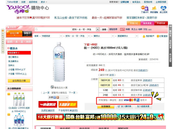Click the 看商品放大圖 magnifier icon

pyautogui.click(x=52, y=87)
